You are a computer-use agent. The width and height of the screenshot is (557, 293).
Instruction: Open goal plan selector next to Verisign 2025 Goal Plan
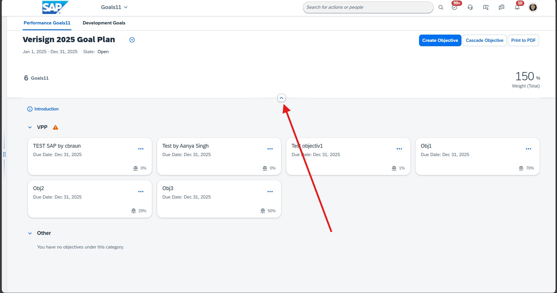click(x=132, y=40)
